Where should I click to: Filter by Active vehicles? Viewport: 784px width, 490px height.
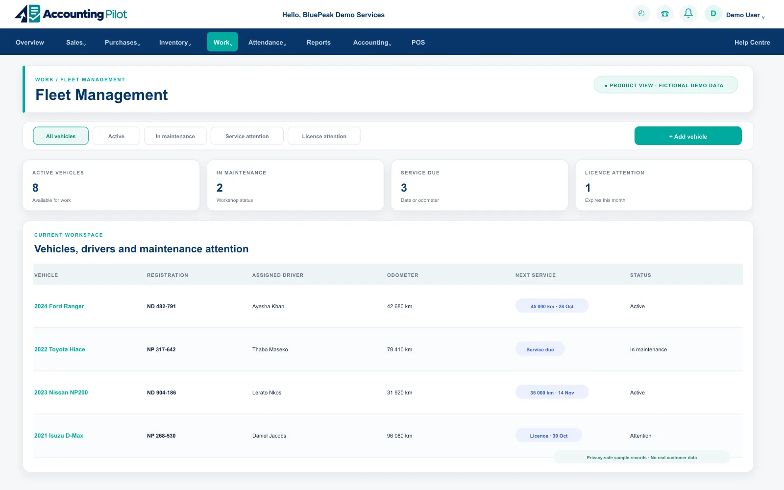[x=116, y=136]
